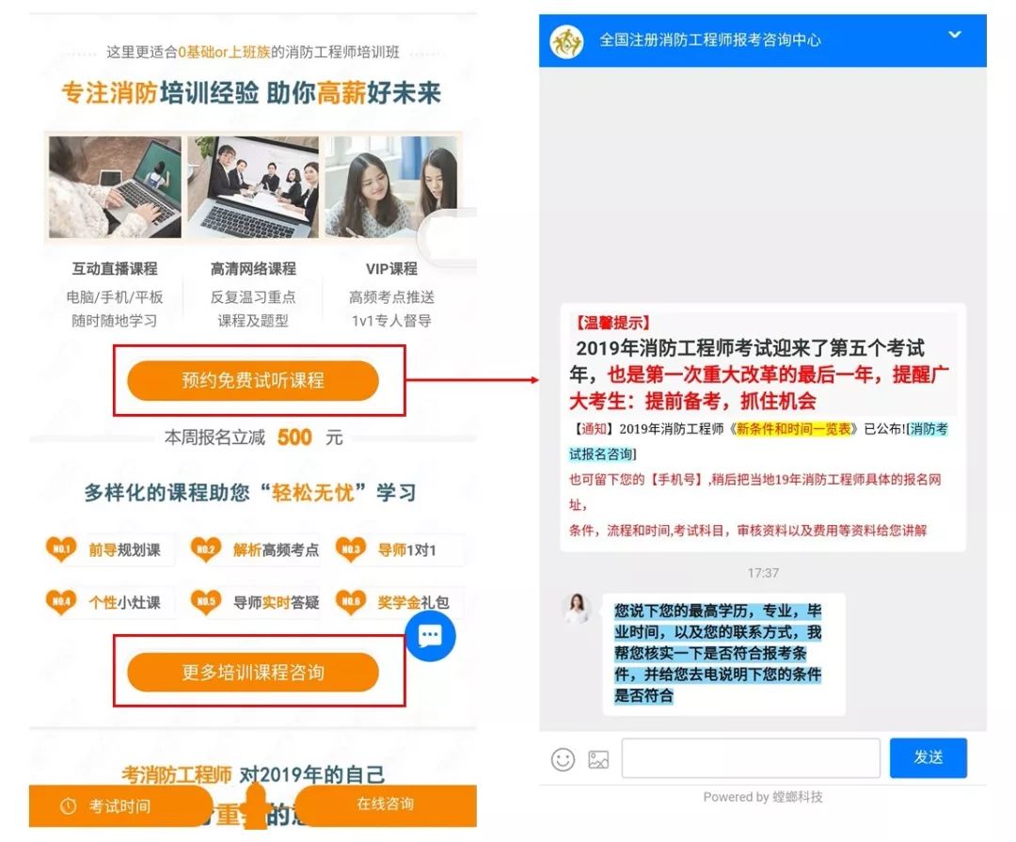Open the 新条件和时间一览表 link
Screen dimensions: 1016x842
tap(793, 429)
